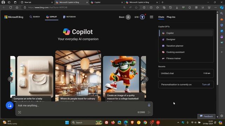The height and width of the screenshot is (126, 225).
Task: Open browser settings and more menu
Action: pyautogui.click(x=216, y=7)
